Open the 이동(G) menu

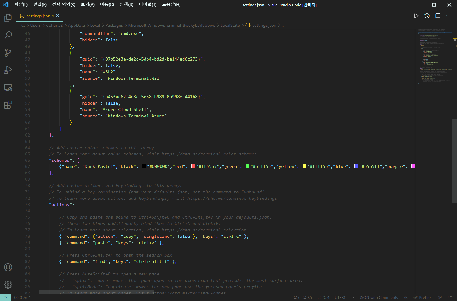tap(107, 5)
